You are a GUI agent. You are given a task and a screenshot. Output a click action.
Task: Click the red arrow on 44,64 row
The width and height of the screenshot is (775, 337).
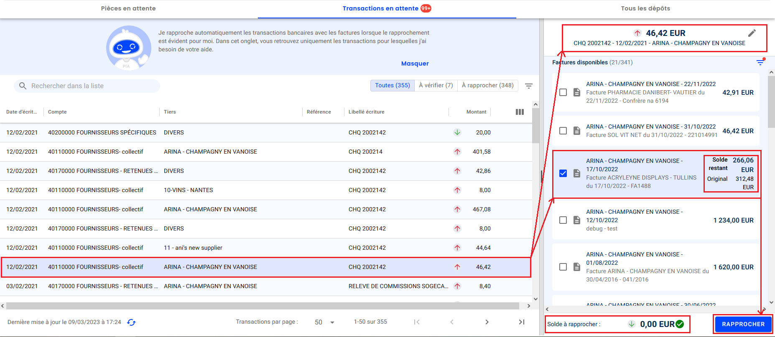457,248
